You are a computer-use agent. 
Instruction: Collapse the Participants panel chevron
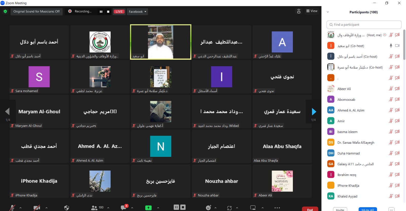pos(328,12)
